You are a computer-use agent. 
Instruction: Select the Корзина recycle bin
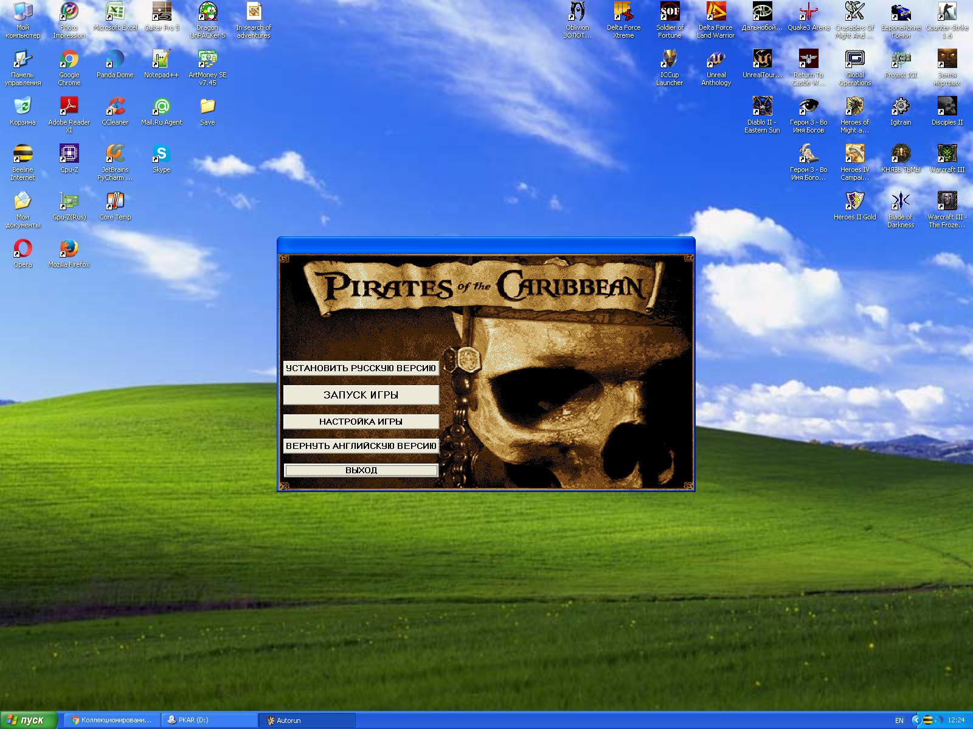click(x=23, y=112)
